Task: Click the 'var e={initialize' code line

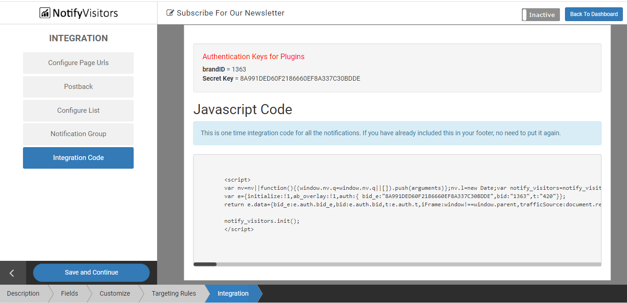Action: coord(395,196)
